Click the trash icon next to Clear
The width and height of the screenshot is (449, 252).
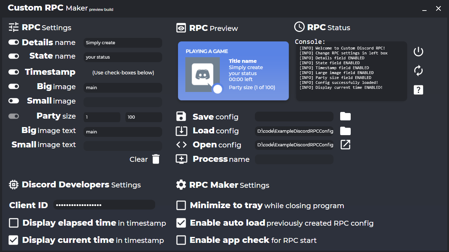(x=156, y=159)
